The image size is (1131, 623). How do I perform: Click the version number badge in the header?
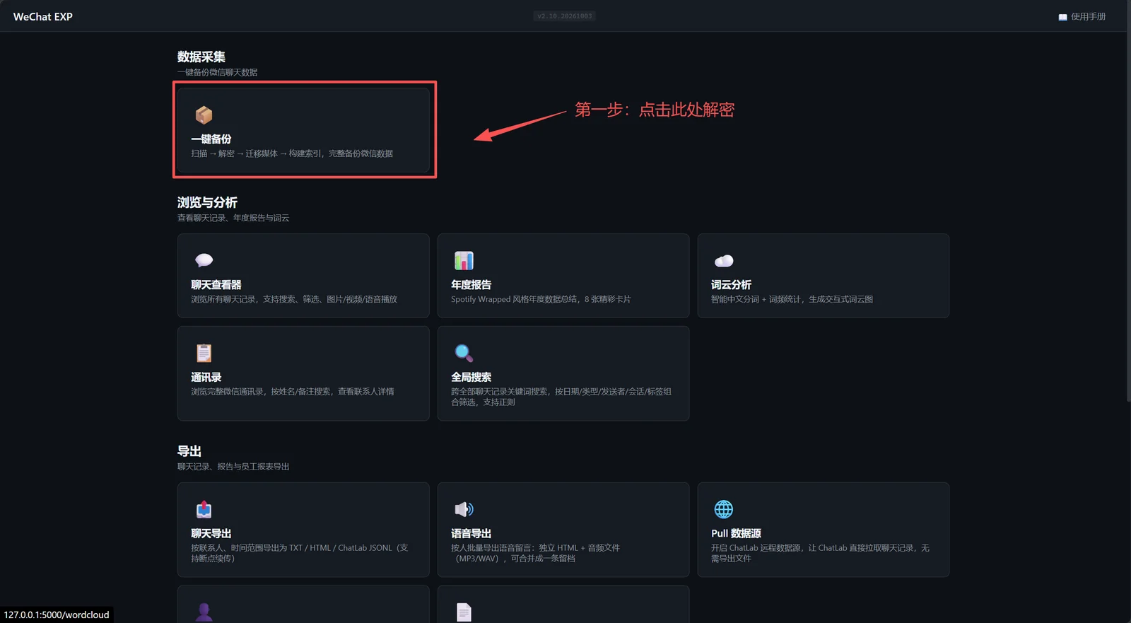pyautogui.click(x=565, y=16)
